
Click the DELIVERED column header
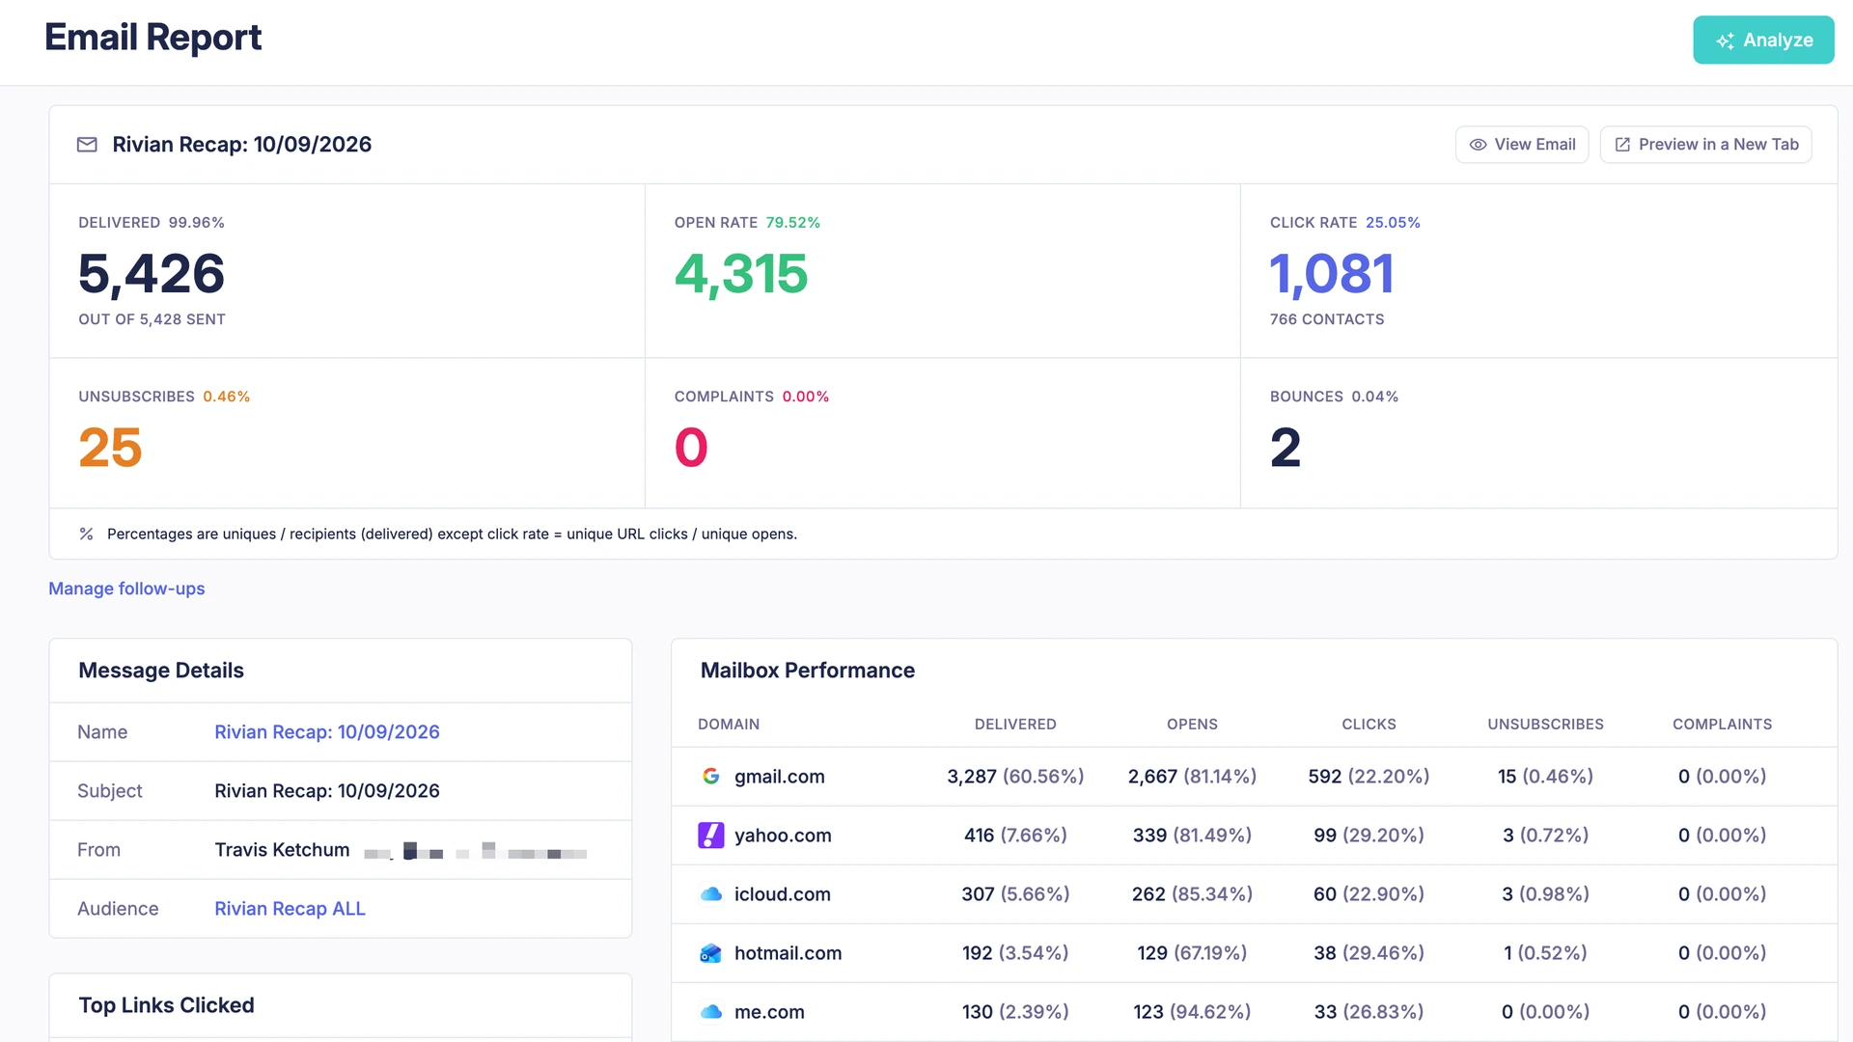[x=1015, y=725]
